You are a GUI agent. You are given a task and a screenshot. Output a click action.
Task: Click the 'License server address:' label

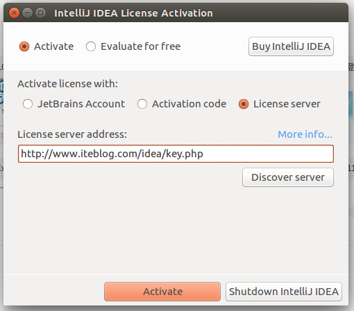72,134
